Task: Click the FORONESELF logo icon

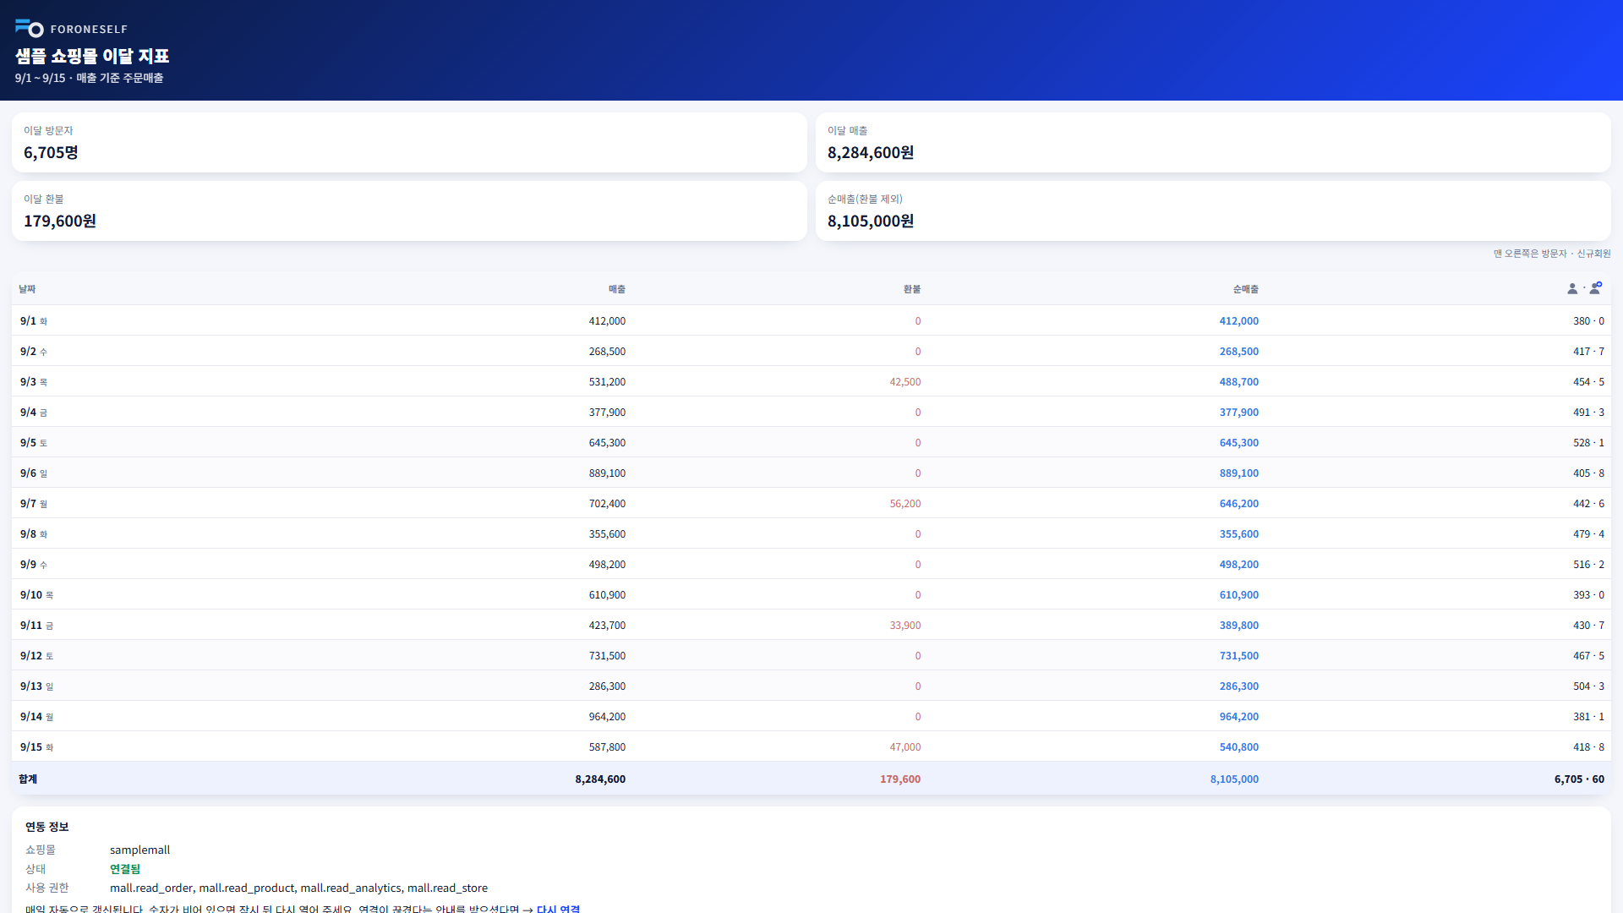Action: coord(30,29)
